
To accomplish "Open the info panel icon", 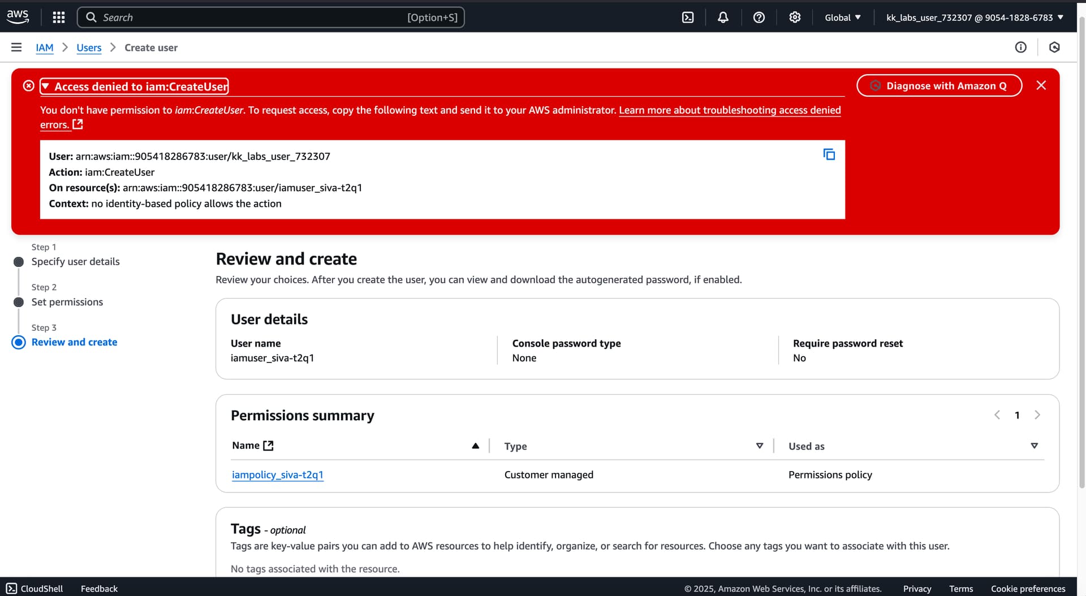I will click(x=1020, y=47).
